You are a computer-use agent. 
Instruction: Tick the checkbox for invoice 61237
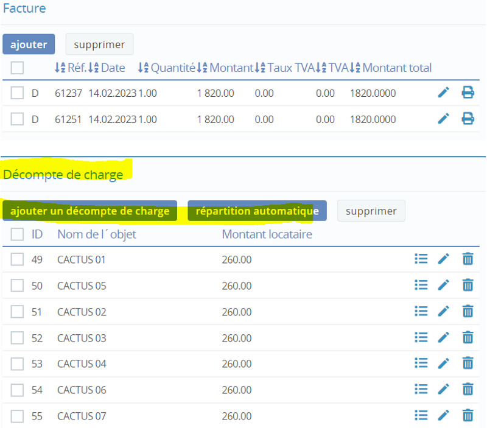(18, 93)
